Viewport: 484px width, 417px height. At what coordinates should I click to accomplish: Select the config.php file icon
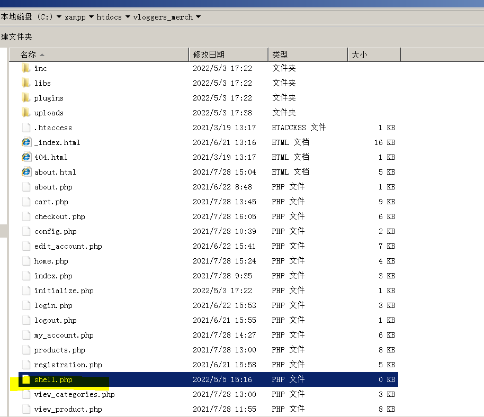26,231
